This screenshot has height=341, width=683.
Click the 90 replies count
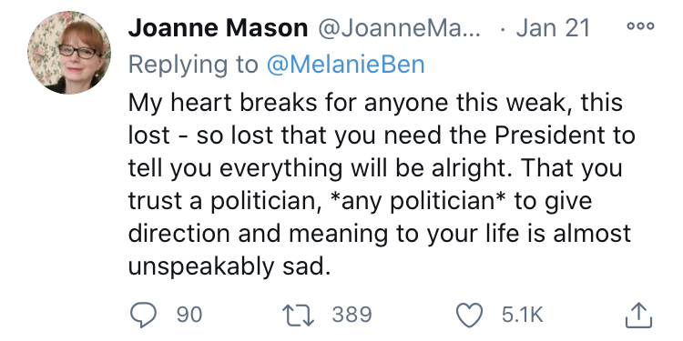[x=189, y=315]
